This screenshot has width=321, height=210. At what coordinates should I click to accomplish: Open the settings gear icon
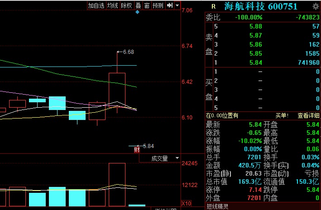[316, 6]
